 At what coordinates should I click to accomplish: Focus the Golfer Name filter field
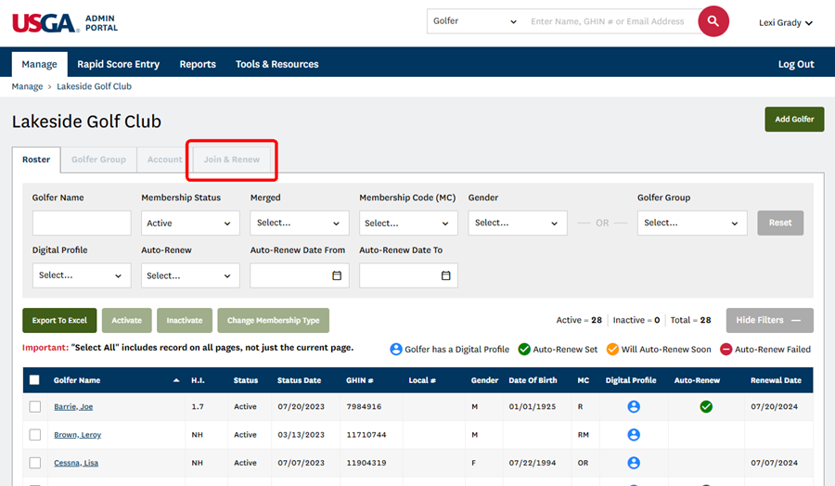click(82, 223)
